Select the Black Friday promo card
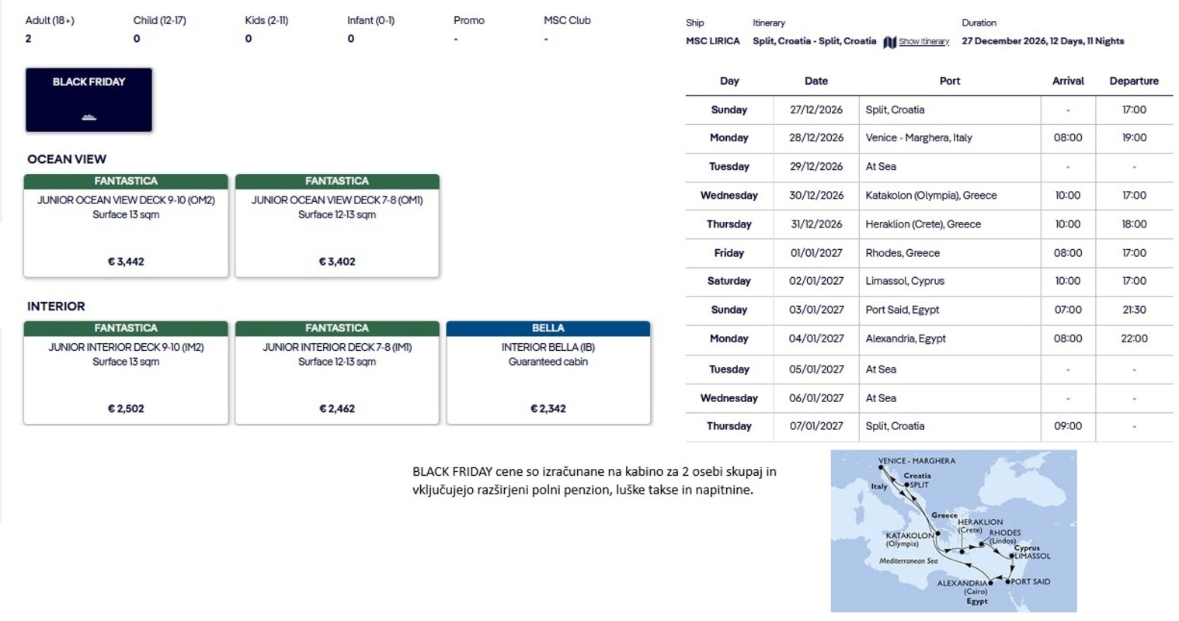 point(89,99)
